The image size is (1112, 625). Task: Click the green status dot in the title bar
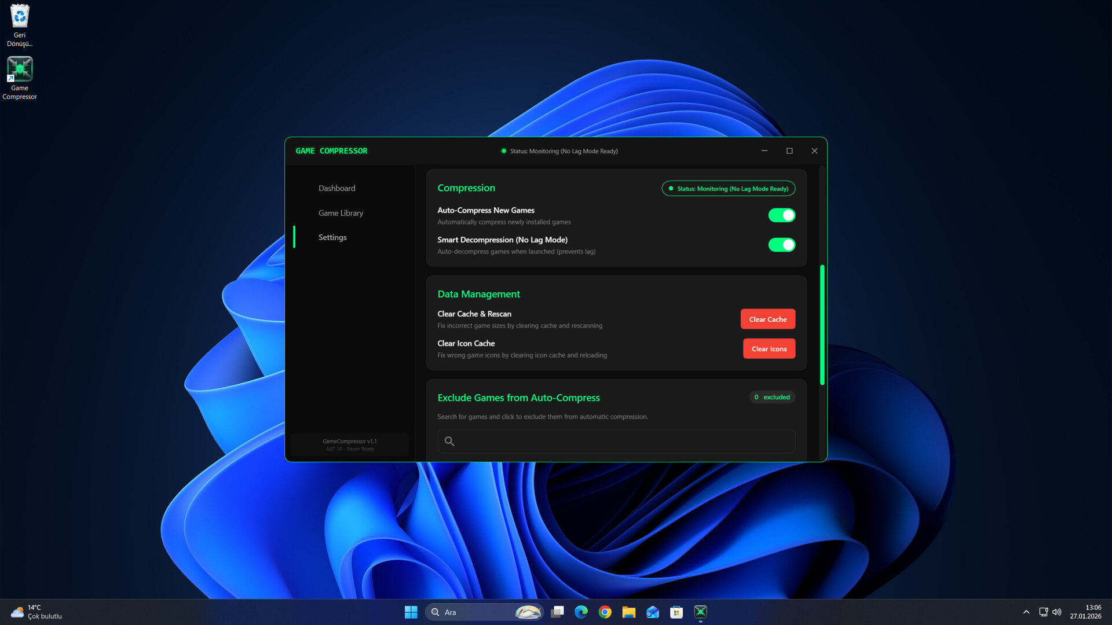(x=503, y=150)
